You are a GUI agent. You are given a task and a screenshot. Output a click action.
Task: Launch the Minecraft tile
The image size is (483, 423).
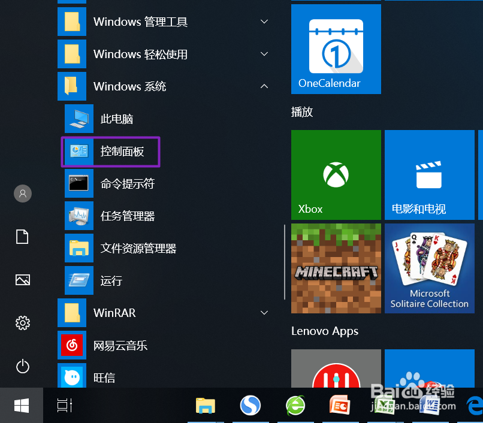click(336, 268)
